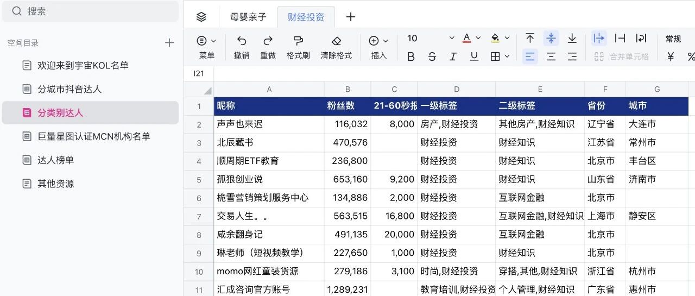The height and width of the screenshot is (296, 695).
Task: Select row 5 header
Action: coord(199,179)
